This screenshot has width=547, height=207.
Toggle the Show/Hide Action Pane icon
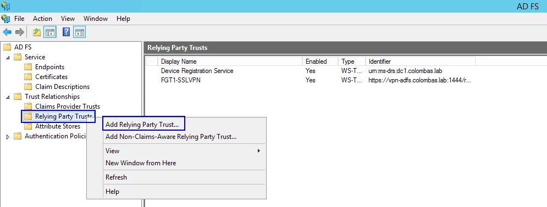point(80,32)
